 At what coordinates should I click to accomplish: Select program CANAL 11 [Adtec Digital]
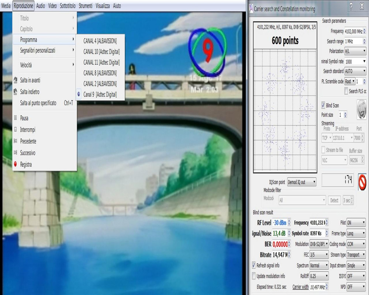(100, 62)
